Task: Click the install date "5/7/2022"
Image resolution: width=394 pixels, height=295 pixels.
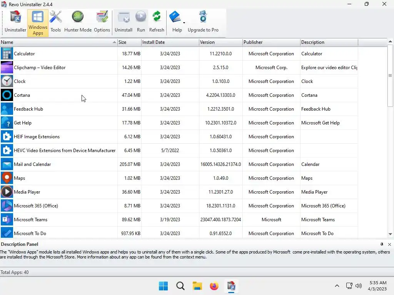Action: [170, 150]
